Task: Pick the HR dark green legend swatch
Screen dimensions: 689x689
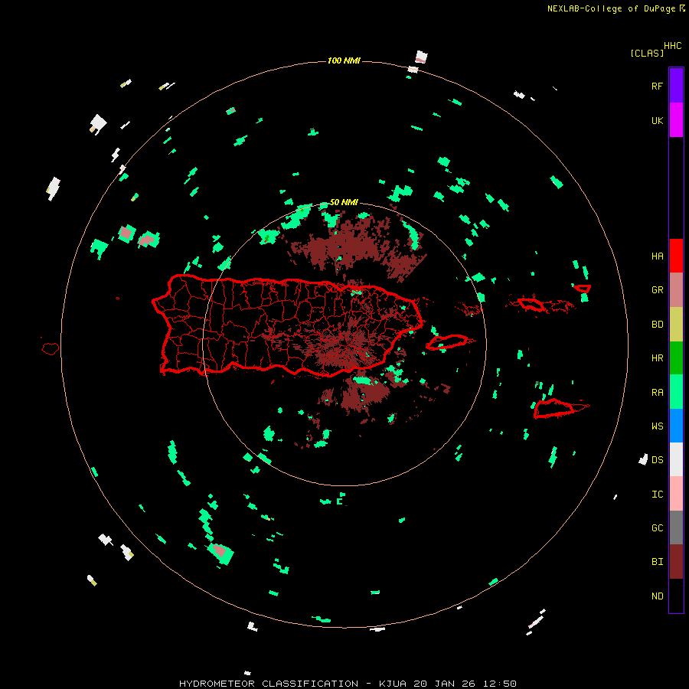Action: (676, 358)
